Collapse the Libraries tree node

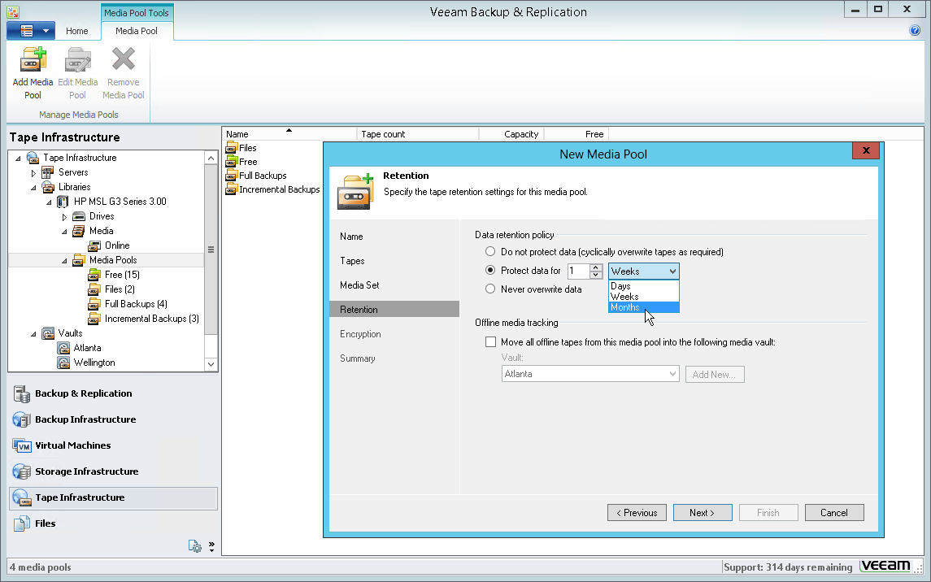(x=33, y=188)
